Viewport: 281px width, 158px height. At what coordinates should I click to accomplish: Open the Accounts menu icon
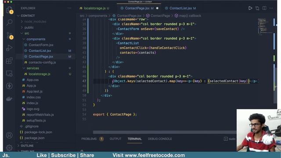tap(9, 135)
